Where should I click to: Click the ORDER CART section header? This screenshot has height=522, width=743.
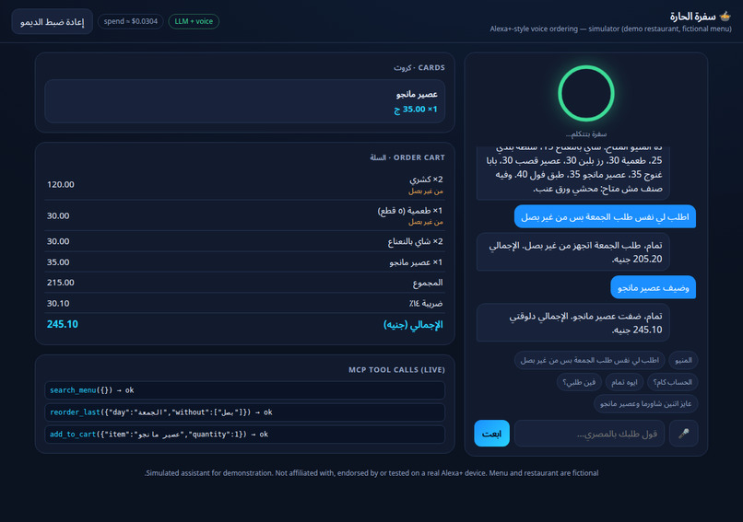point(407,157)
